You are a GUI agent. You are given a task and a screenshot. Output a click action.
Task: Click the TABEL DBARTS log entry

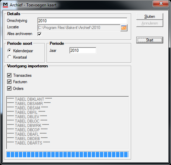pyautogui.click(x=28, y=143)
